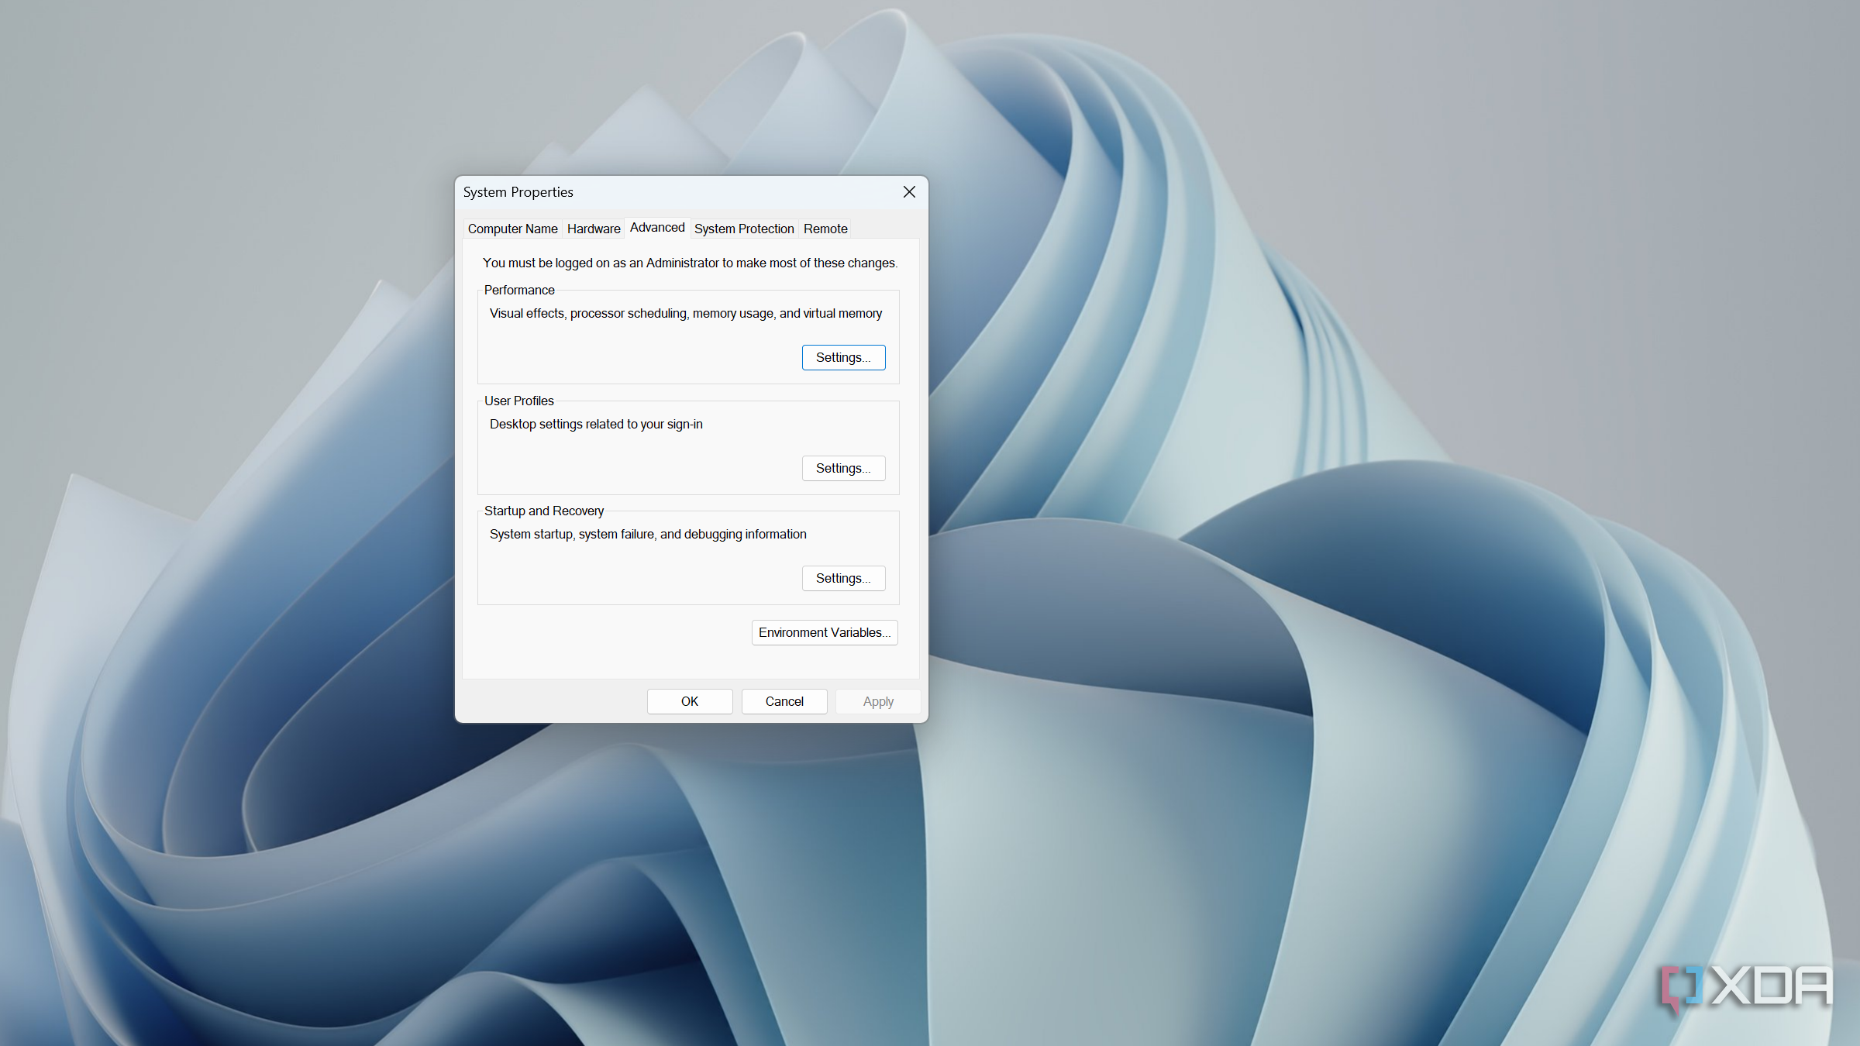Click 'System startup, system failure' description text
Viewport: 1860px width, 1046px height.
(x=648, y=534)
